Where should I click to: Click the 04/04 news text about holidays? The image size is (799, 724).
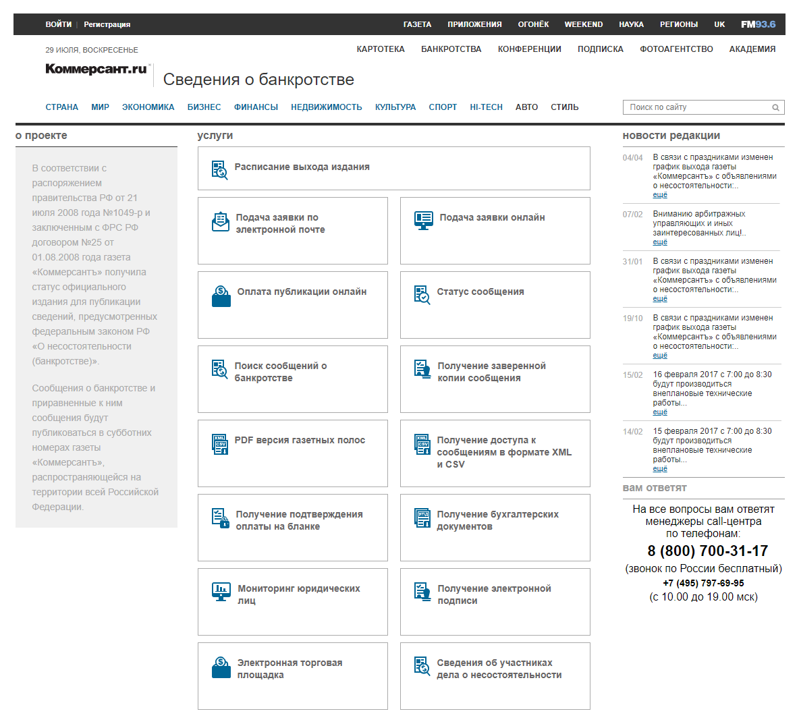tap(715, 171)
